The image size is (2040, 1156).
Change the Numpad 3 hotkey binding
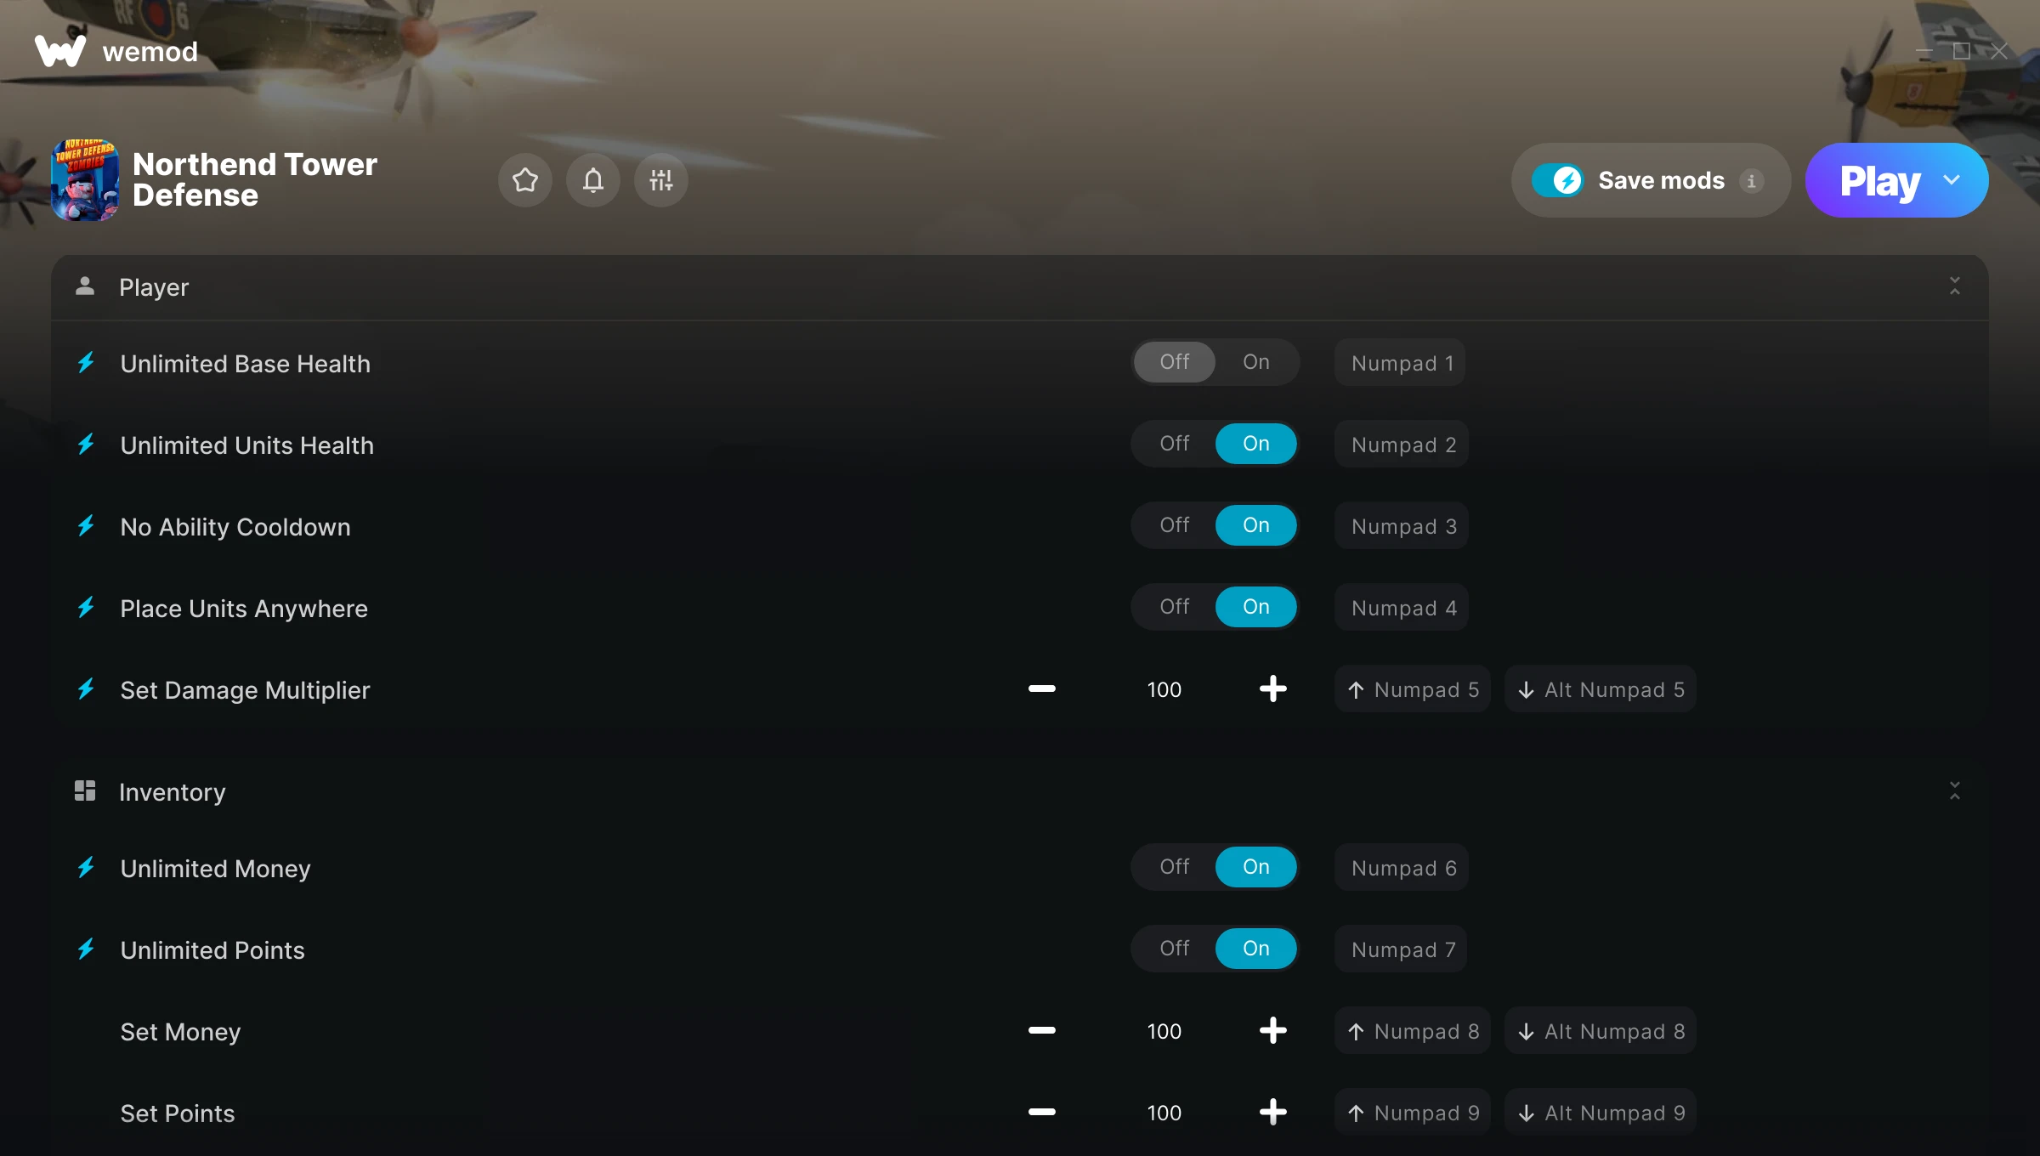pyautogui.click(x=1402, y=526)
